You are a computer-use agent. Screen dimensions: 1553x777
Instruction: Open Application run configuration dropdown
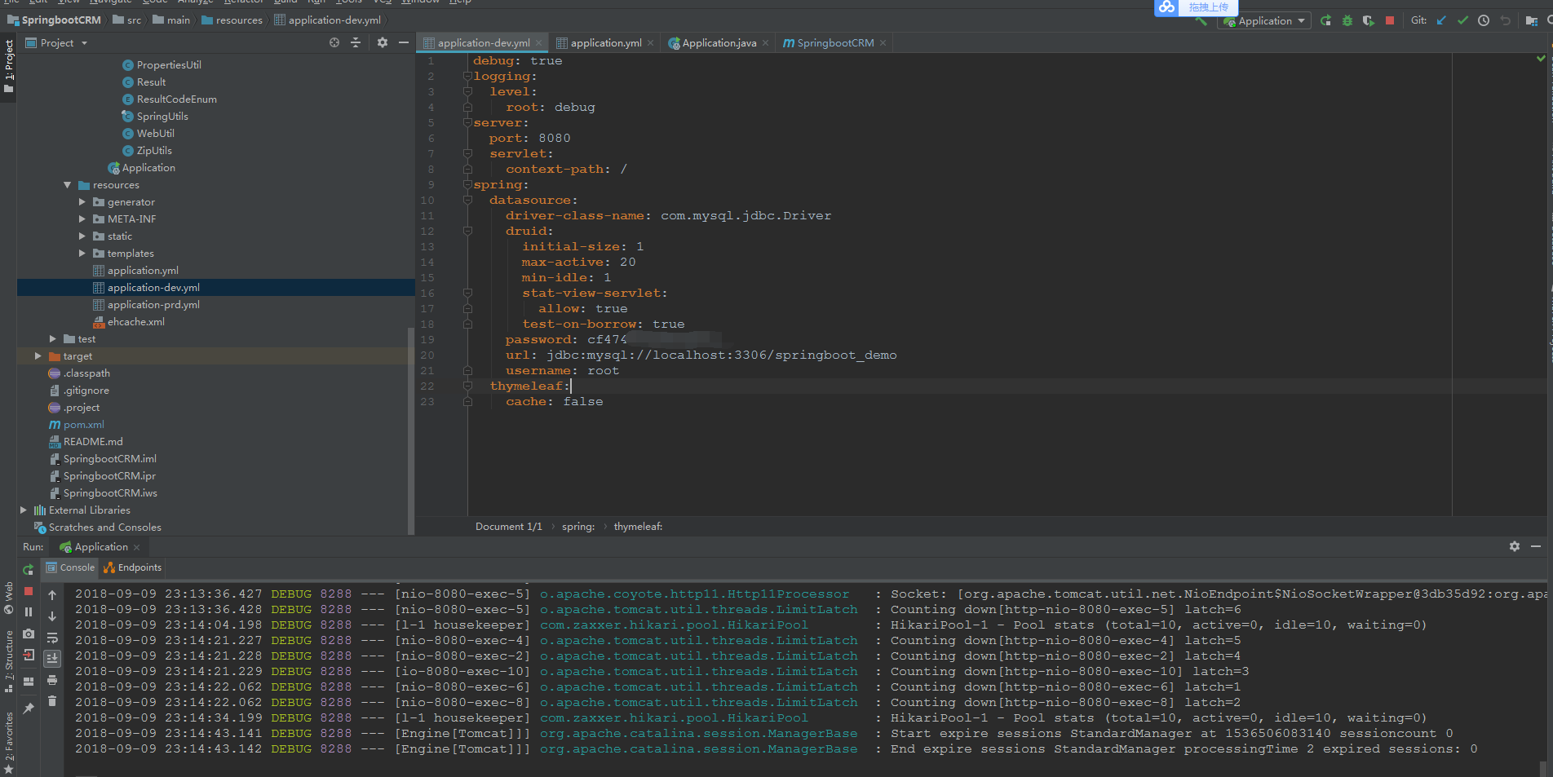[1265, 21]
